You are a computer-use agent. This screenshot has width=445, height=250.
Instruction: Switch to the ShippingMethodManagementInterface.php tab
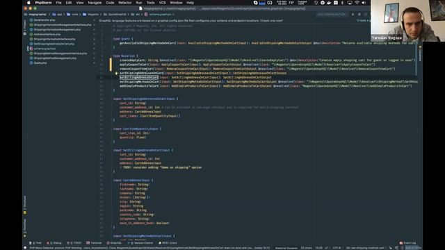click(58, 53)
